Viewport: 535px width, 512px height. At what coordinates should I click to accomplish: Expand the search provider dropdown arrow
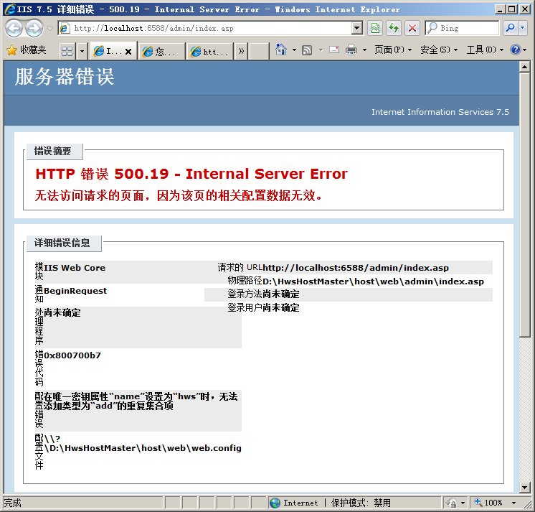[522, 28]
